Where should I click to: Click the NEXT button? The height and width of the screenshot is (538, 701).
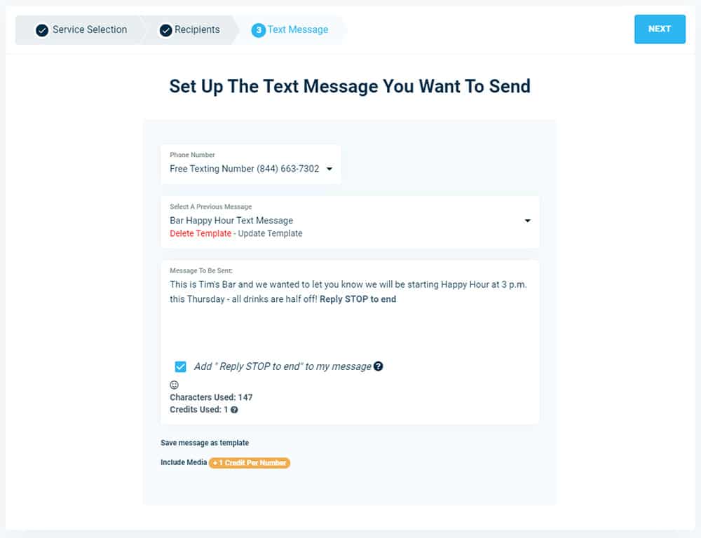[x=660, y=29]
